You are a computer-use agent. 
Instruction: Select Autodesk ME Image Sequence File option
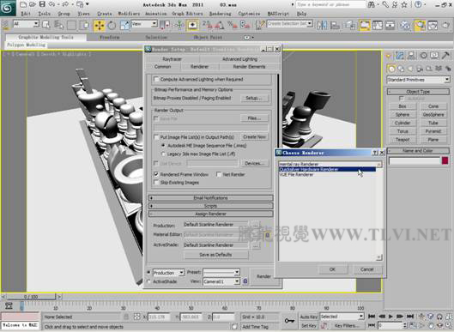[163, 145]
